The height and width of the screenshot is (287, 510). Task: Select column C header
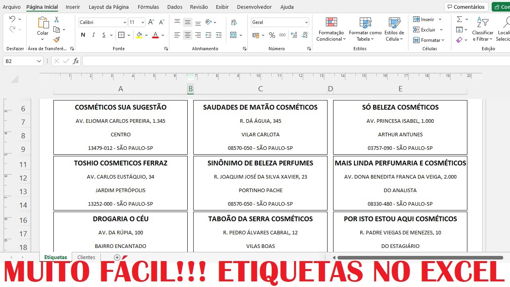[261, 89]
